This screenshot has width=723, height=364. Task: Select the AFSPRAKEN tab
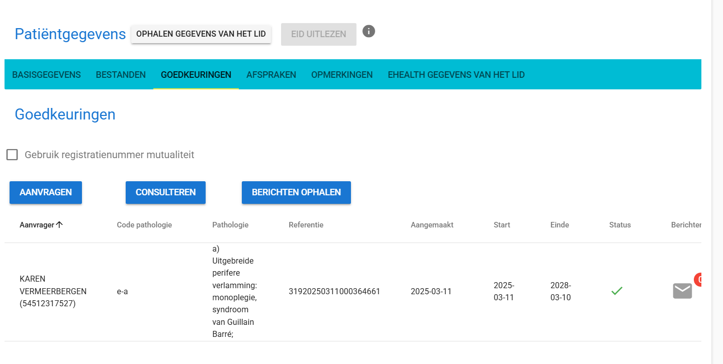click(271, 74)
